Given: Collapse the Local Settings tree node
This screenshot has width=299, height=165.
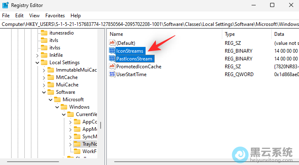Looking at the screenshot, I should (x=37, y=63).
